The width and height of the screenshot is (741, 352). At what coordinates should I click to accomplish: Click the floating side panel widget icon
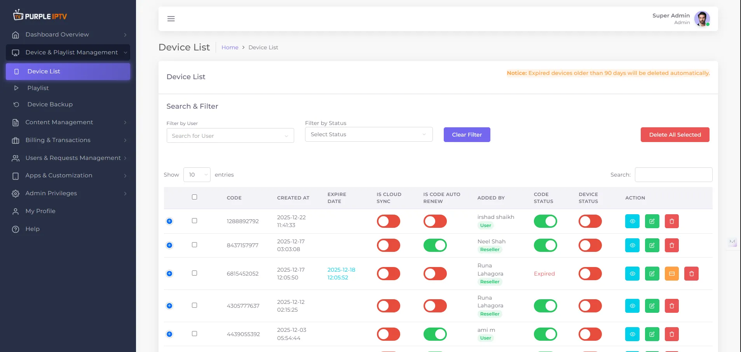pos(732,242)
